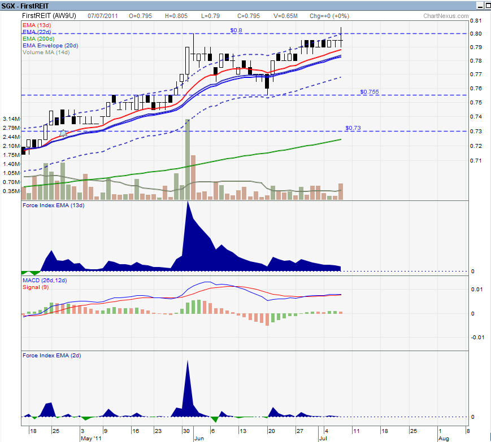Click the 30 date tick before Jun

click(186, 431)
